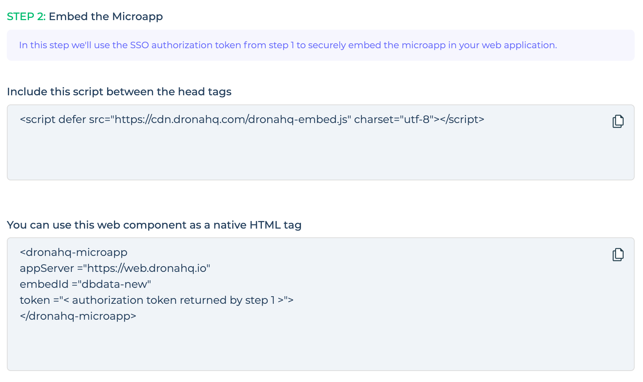Click the token attribute name
The height and width of the screenshot is (382, 643).
(x=35, y=300)
